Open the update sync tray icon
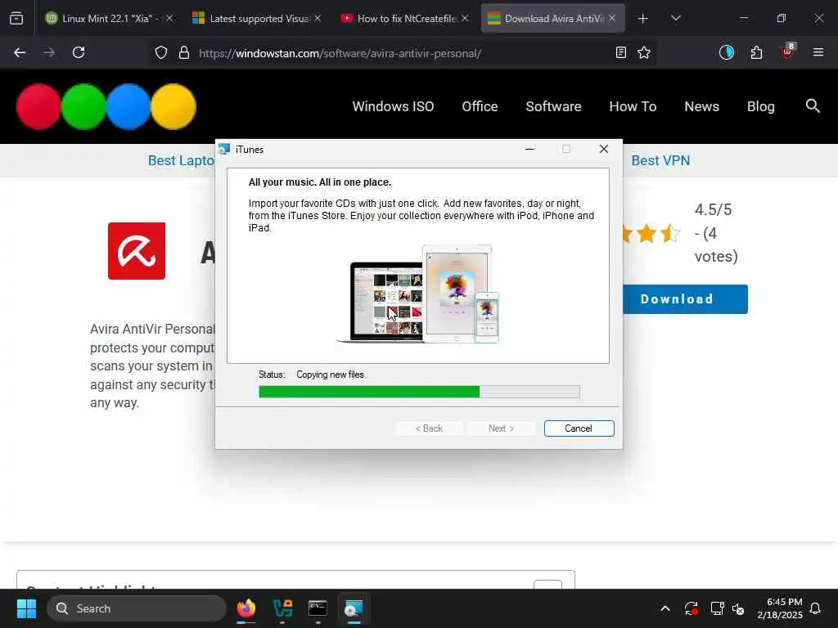This screenshot has width=838, height=628. point(691,608)
